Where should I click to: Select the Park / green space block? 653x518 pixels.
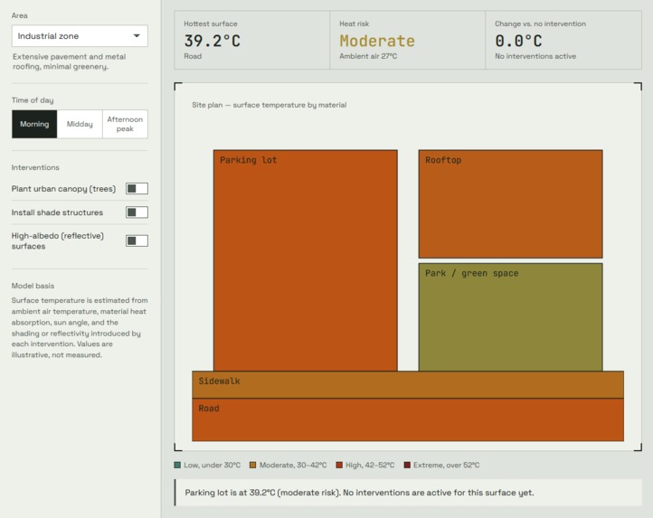point(510,317)
